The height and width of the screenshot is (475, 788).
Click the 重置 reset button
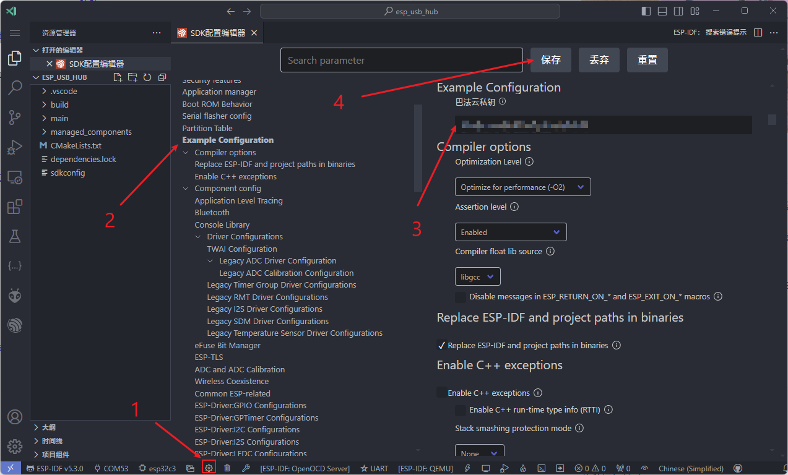(x=647, y=60)
